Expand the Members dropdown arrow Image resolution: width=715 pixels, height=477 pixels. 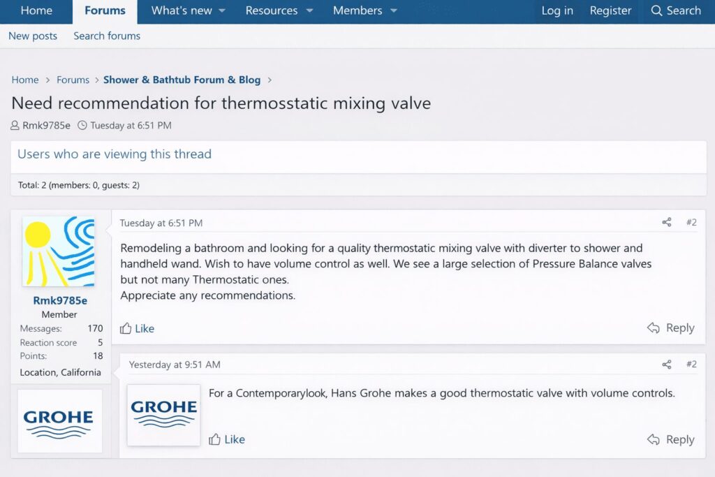click(394, 11)
